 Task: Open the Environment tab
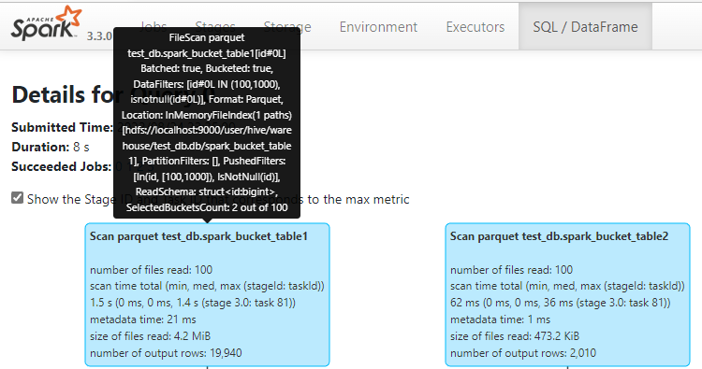coord(378,27)
